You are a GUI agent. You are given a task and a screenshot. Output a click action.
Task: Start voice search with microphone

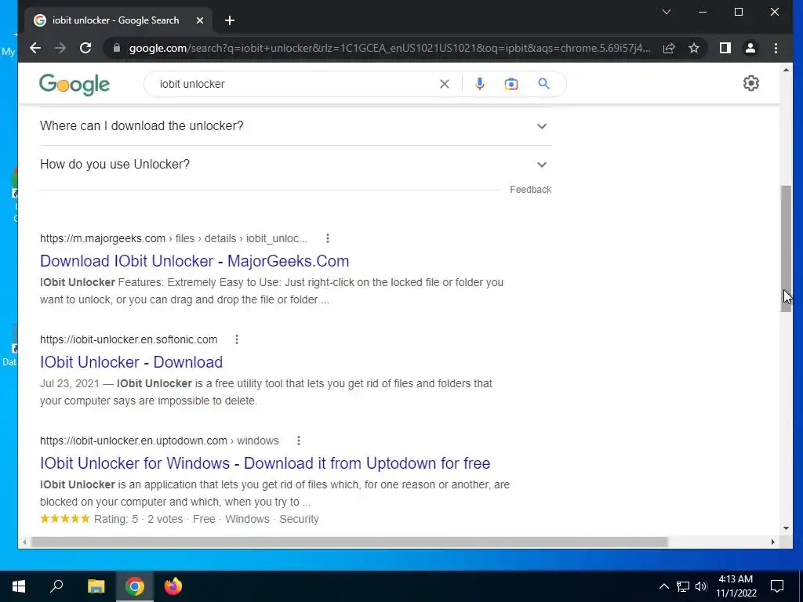click(x=479, y=84)
